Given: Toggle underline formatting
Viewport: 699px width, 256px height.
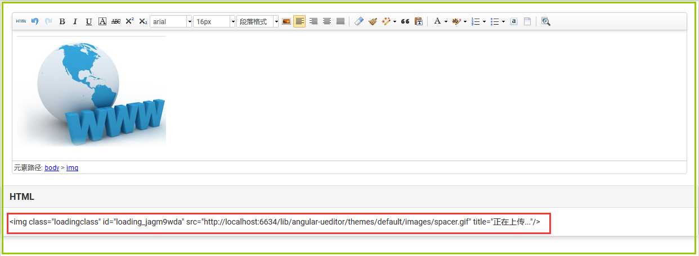Looking at the screenshot, I should (89, 21).
